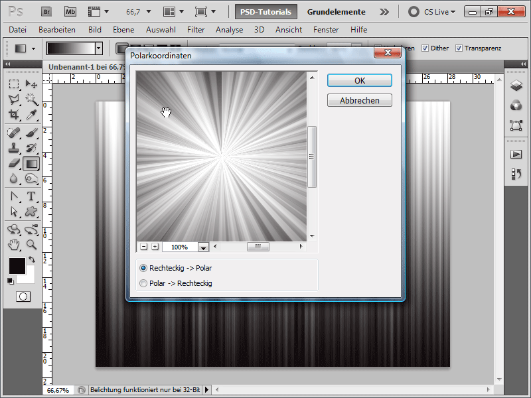Switch to PSD-Tutorials workspace
The width and height of the screenshot is (531, 398).
coord(266,12)
